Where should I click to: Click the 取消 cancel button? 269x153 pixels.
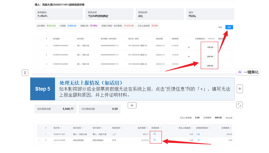pyautogui.click(x=220, y=27)
